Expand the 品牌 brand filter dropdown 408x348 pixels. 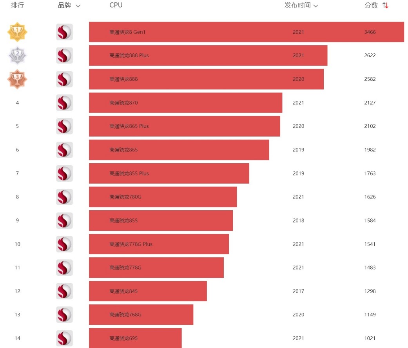tap(78, 6)
